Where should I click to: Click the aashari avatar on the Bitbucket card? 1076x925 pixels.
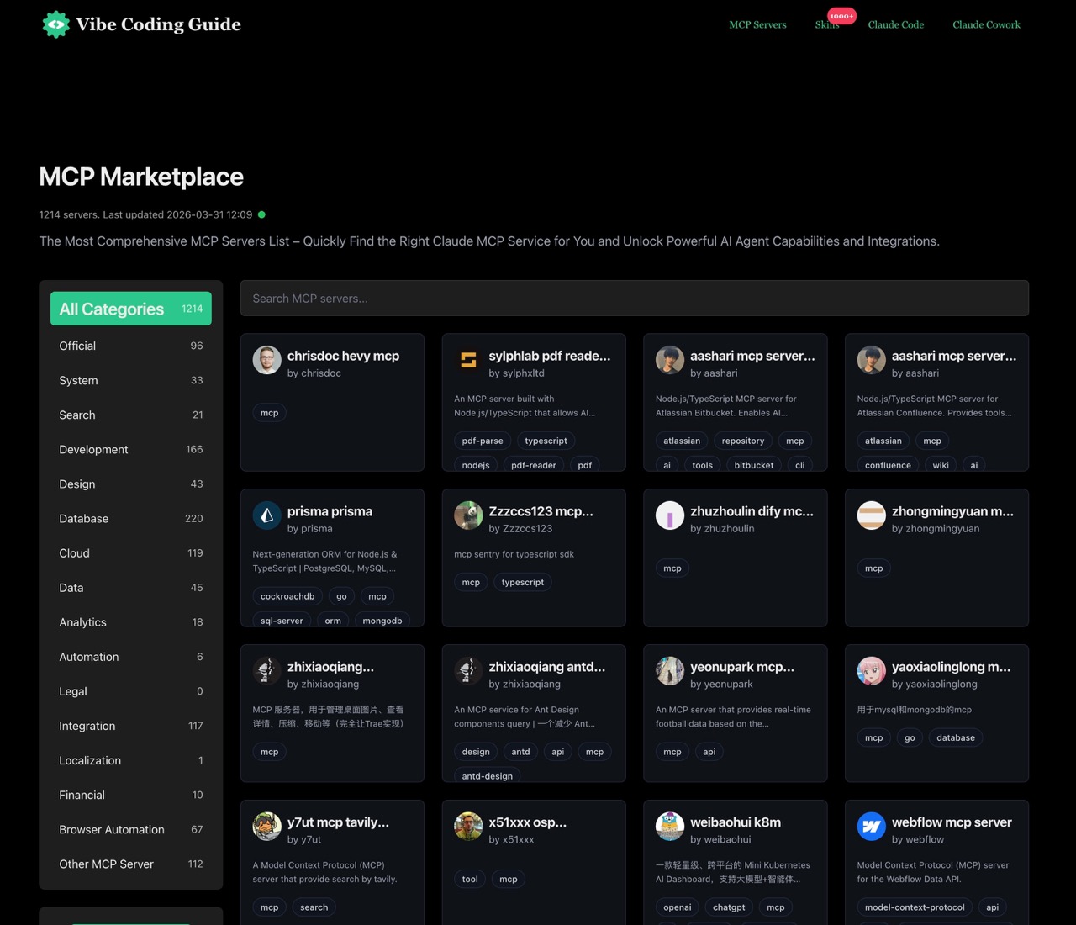pyautogui.click(x=670, y=360)
